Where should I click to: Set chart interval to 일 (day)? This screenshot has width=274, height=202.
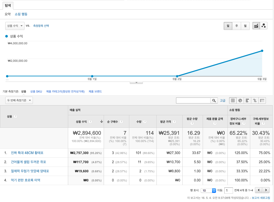coord(228,26)
